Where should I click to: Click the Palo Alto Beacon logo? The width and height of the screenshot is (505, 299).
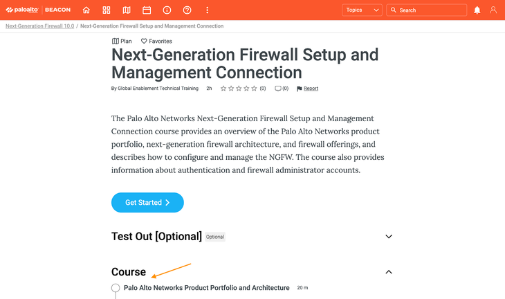tap(38, 10)
